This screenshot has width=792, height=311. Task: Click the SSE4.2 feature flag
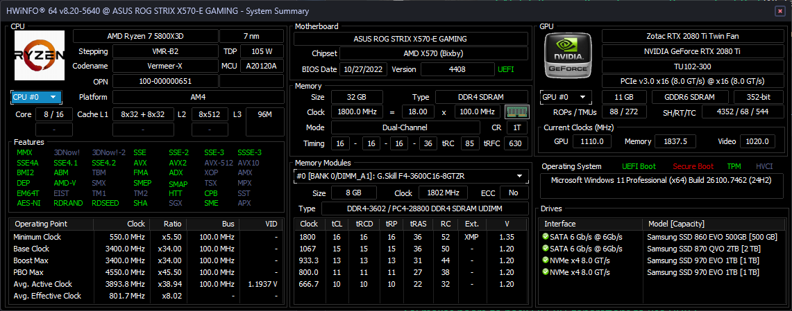pos(103,163)
